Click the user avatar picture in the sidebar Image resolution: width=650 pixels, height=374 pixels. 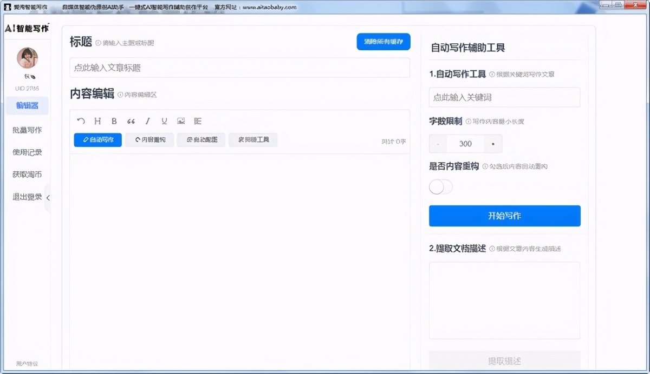(27, 58)
